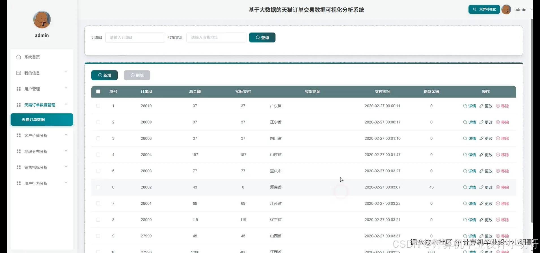Open 详情 for order 28009
The width and height of the screenshot is (540, 253).
click(470, 122)
